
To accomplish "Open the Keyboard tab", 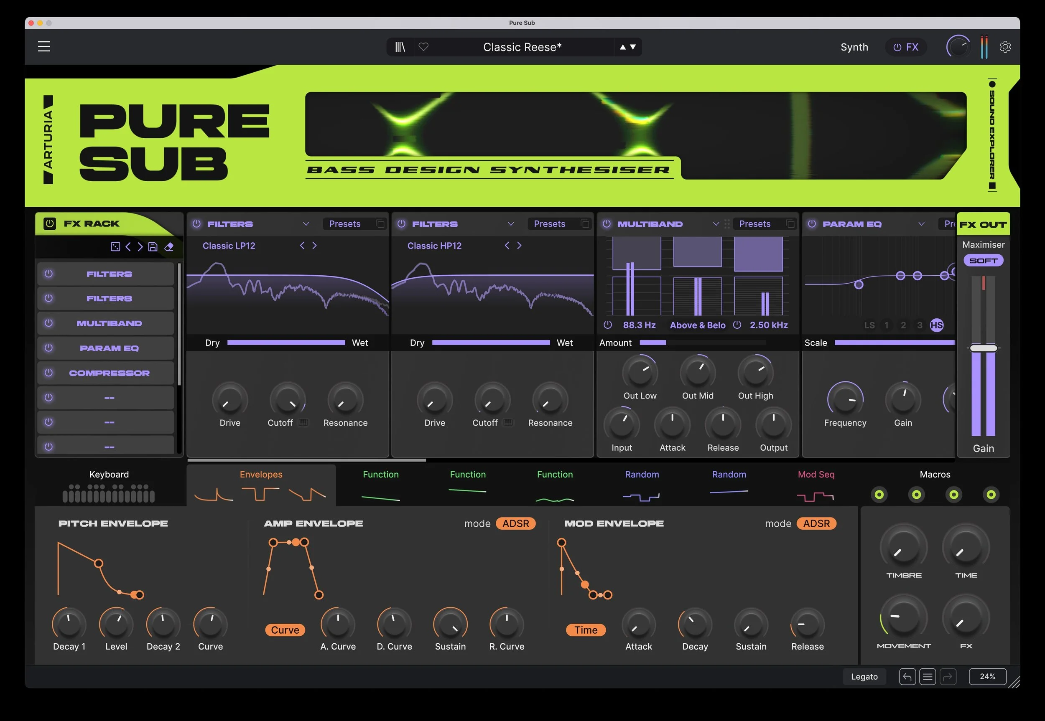I will [109, 486].
